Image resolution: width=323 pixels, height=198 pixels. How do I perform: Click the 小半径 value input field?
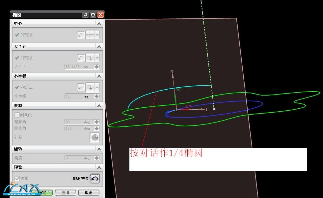[79, 96]
